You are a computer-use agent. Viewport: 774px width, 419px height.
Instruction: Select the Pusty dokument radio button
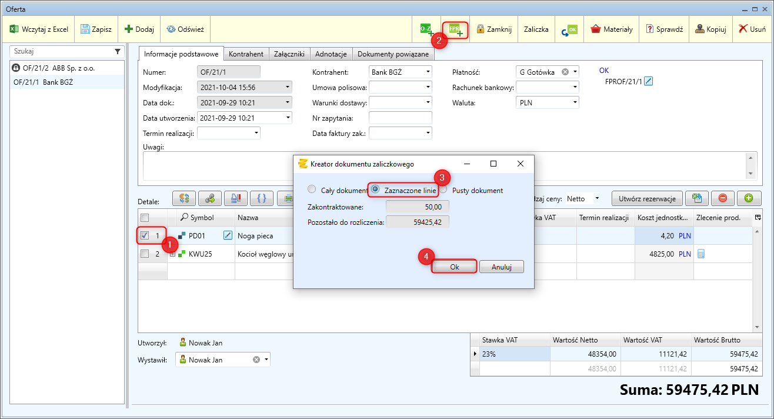(x=443, y=190)
